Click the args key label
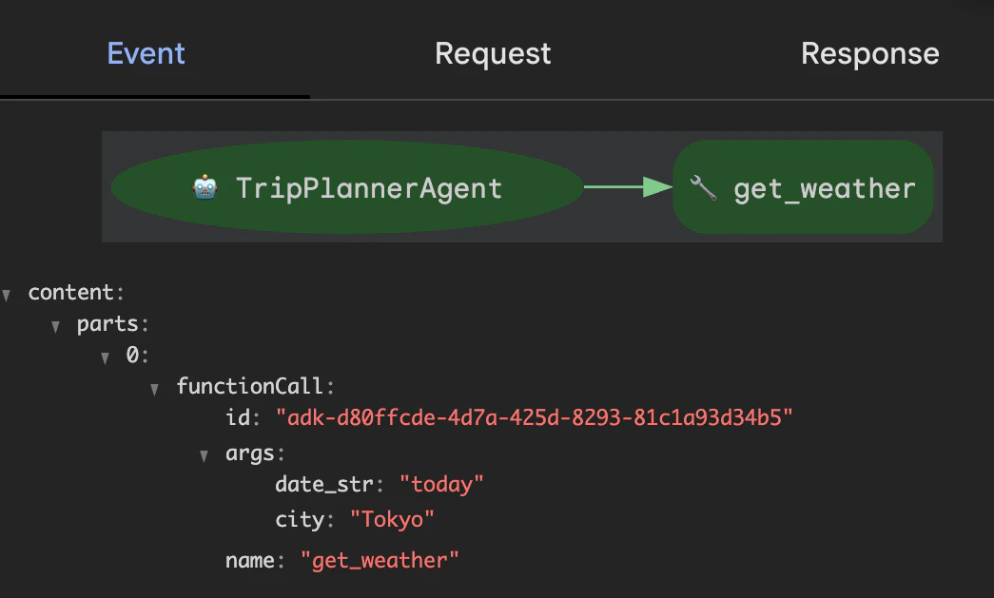Image resolution: width=994 pixels, height=598 pixels. pos(250,453)
